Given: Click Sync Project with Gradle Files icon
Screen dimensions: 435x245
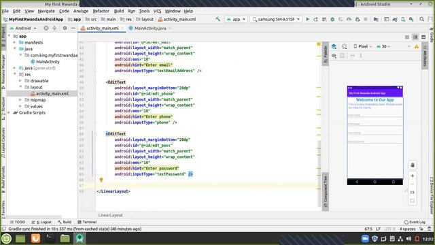Looking at the screenshot, I should 395,20.
